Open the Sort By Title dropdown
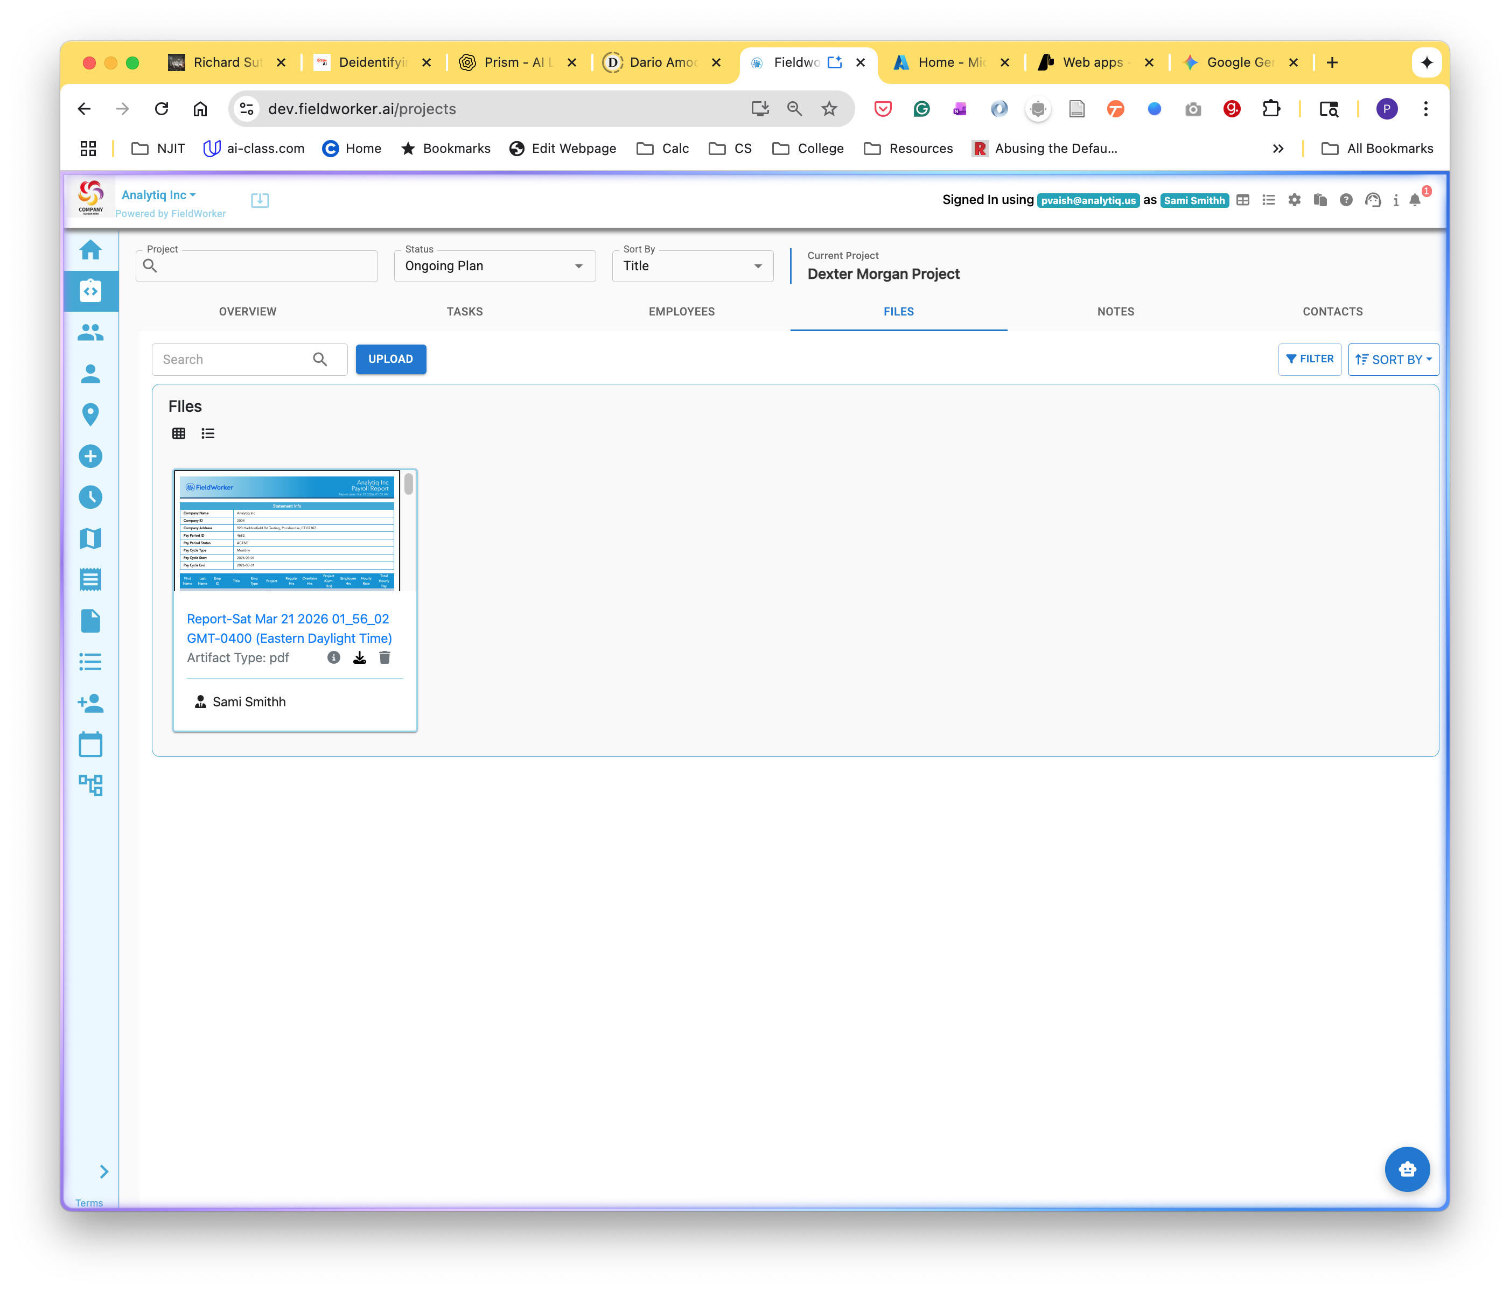The image size is (1510, 1291). click(693, 266)
